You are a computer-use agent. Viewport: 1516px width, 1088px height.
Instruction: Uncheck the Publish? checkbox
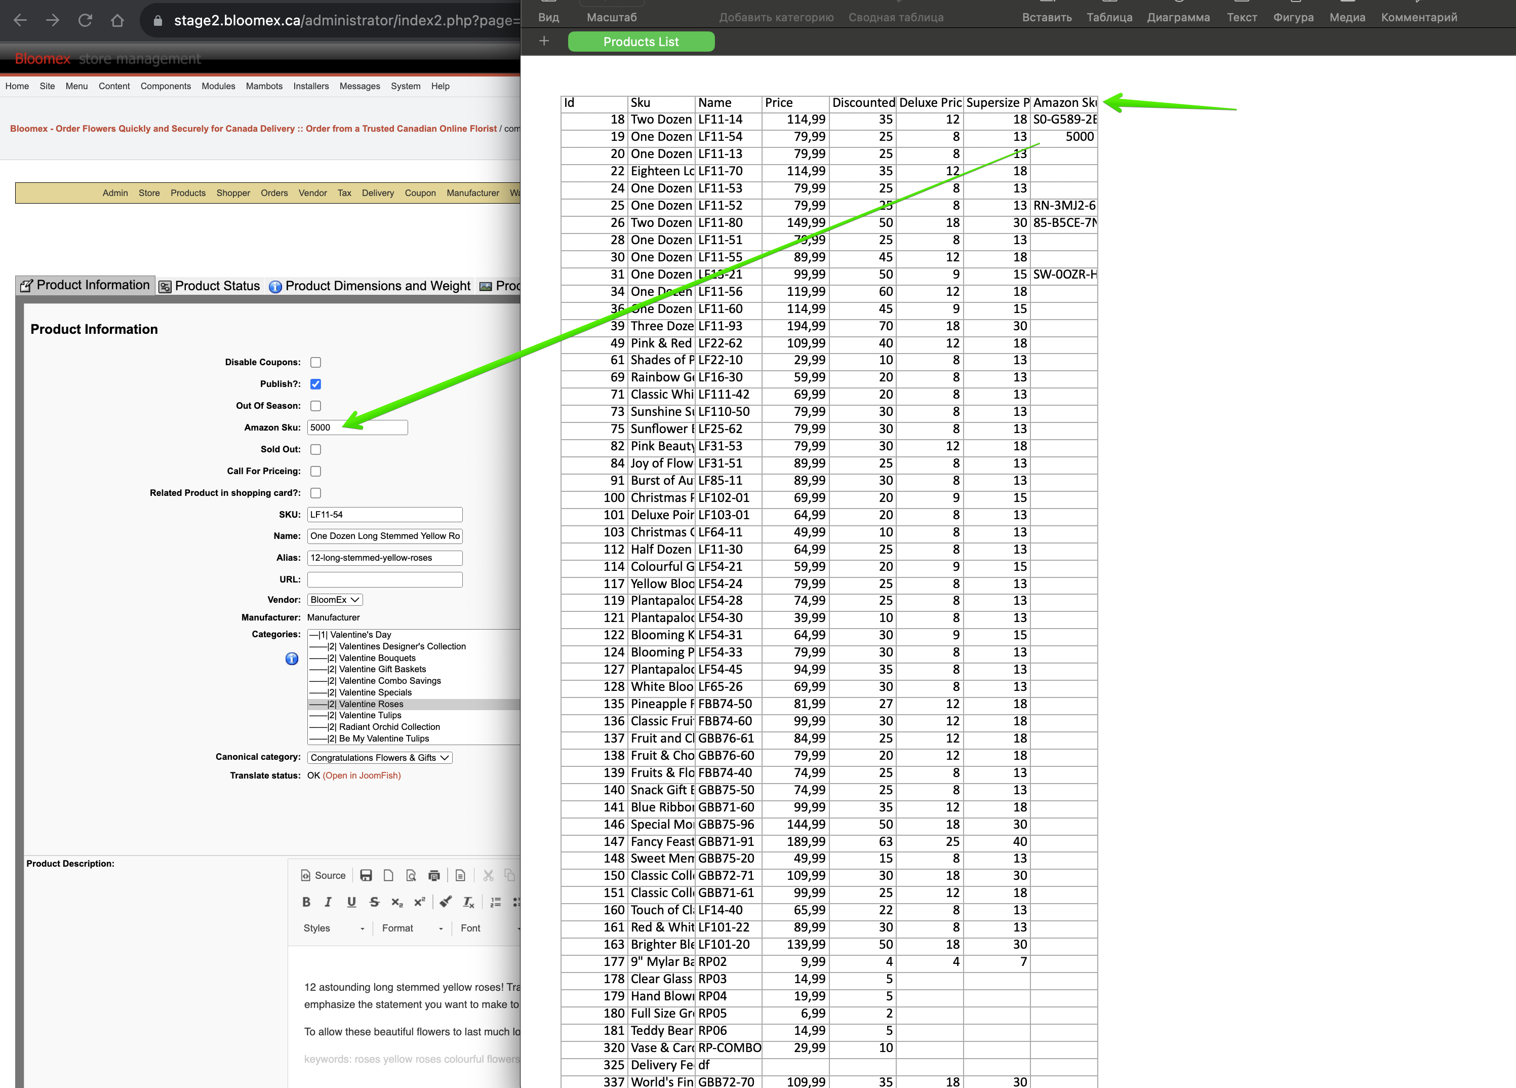click(x=315, y=384)
